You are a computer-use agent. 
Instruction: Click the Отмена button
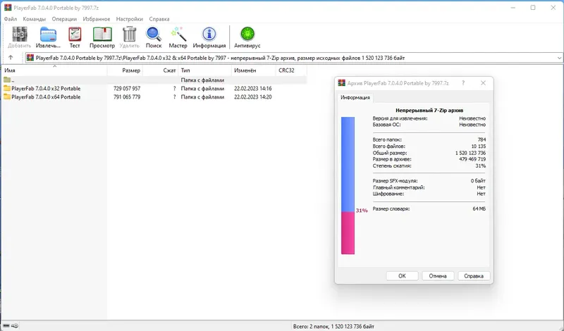click(x=437, y=276)
